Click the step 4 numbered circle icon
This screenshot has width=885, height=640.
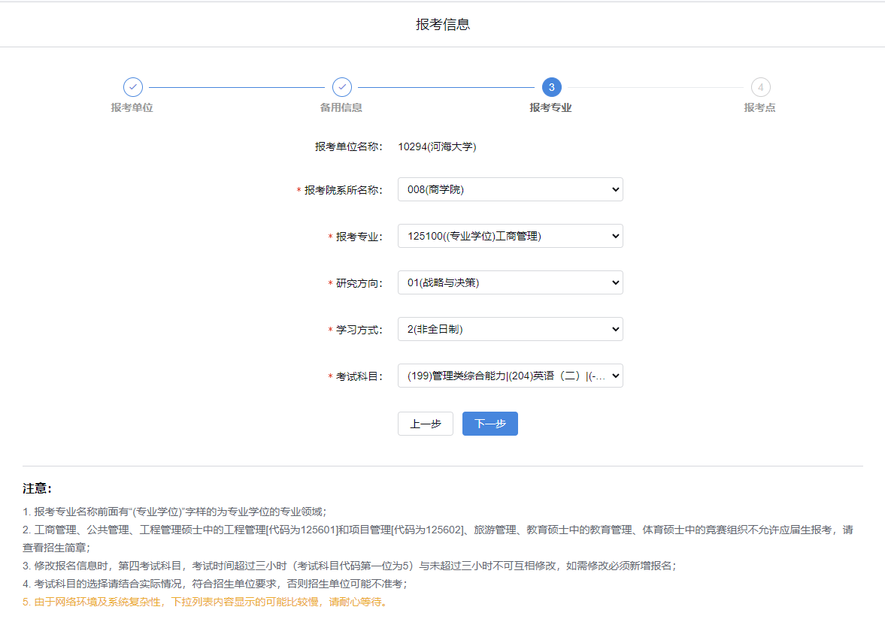[x=760, y=87]
